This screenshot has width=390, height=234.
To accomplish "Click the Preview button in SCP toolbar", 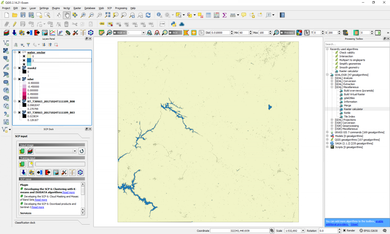I will 287,33.
